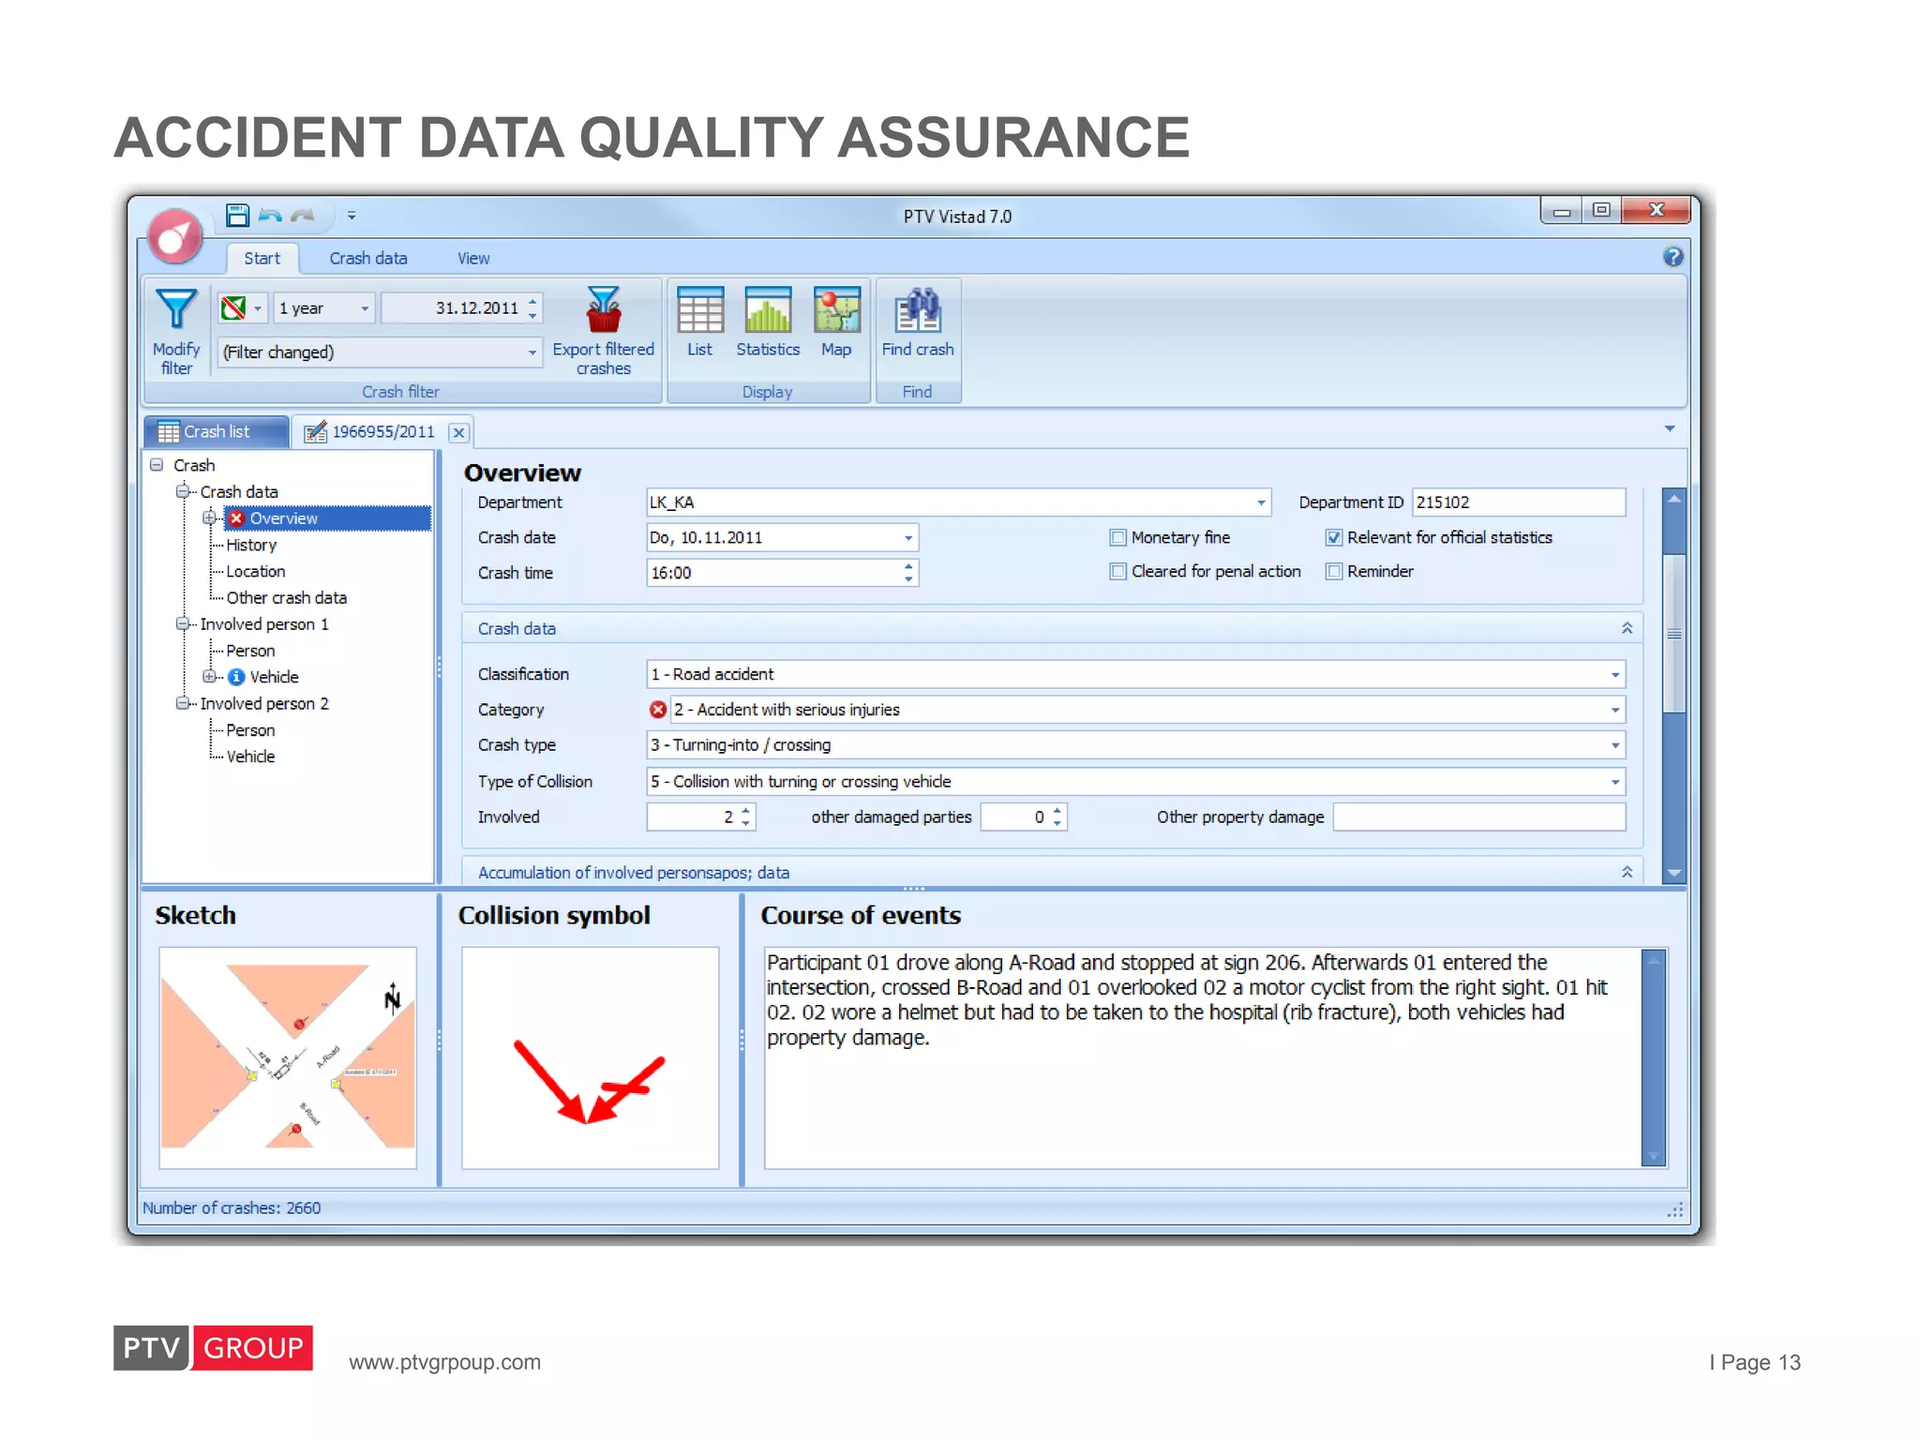Tick the Cleared for penal action checkbox
The image size is (1920, 1440).
pyautogui.click(x=1117, y=571)
